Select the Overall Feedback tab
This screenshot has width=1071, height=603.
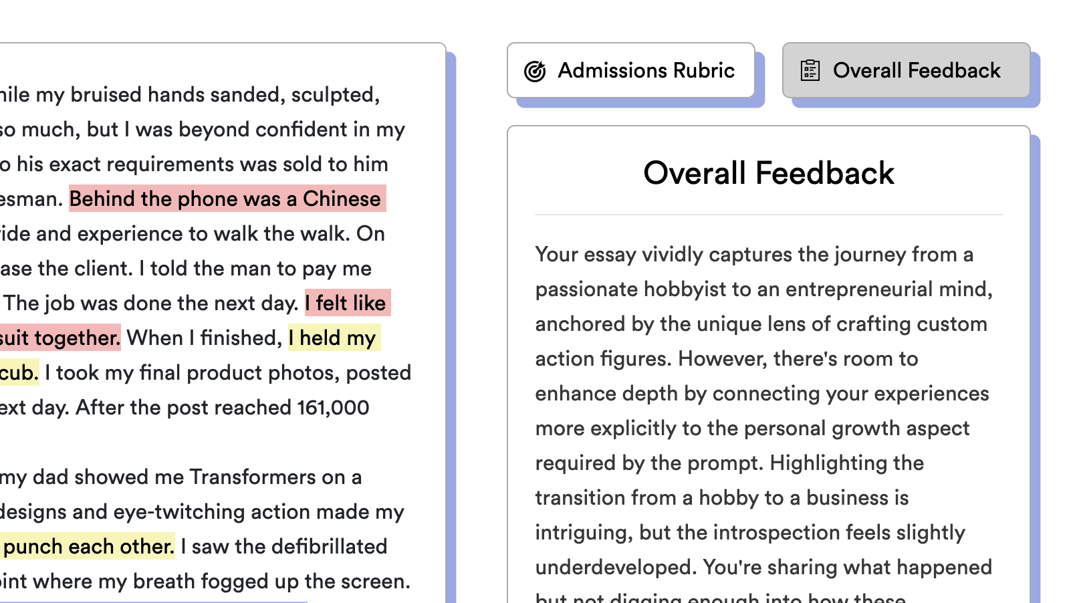click(906, 70)
